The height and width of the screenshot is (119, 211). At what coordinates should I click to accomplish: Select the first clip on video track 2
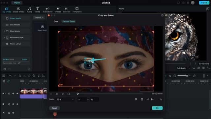coord(31,93)
